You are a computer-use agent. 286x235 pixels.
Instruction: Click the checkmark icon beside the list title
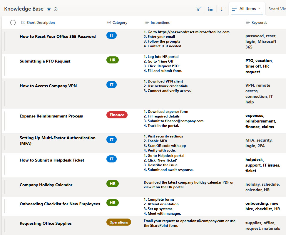[56, 9]
